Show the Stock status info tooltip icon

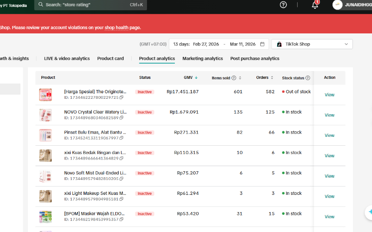308,78
